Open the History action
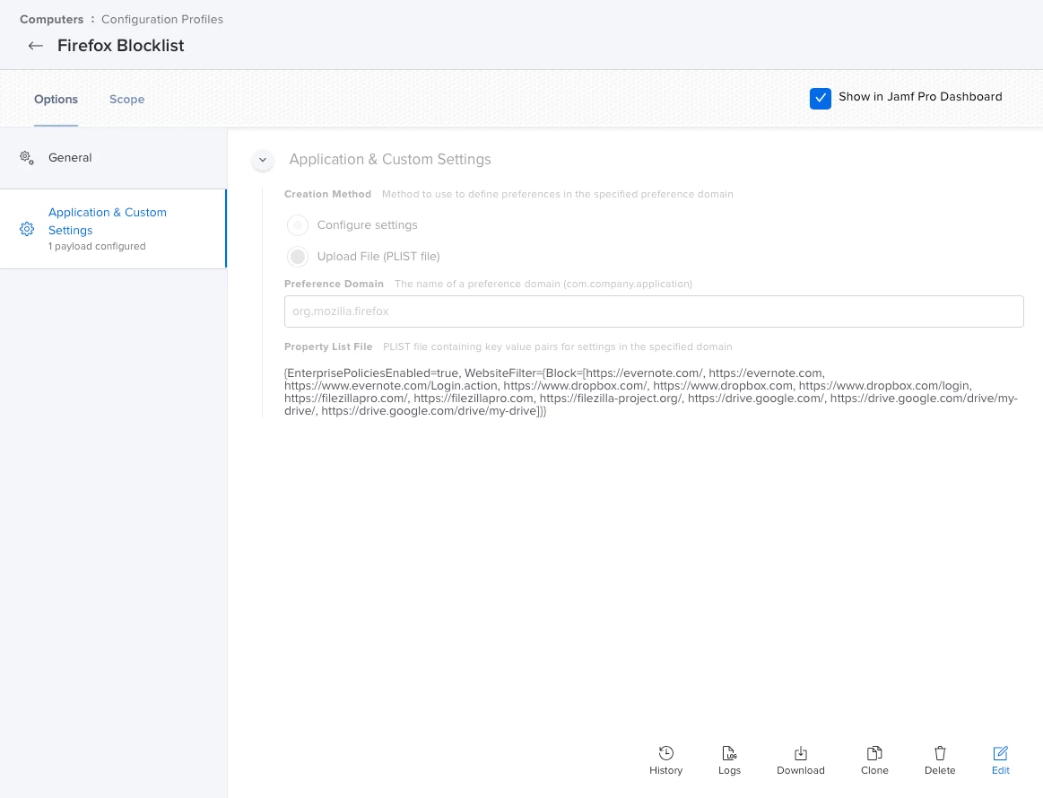 665,760
